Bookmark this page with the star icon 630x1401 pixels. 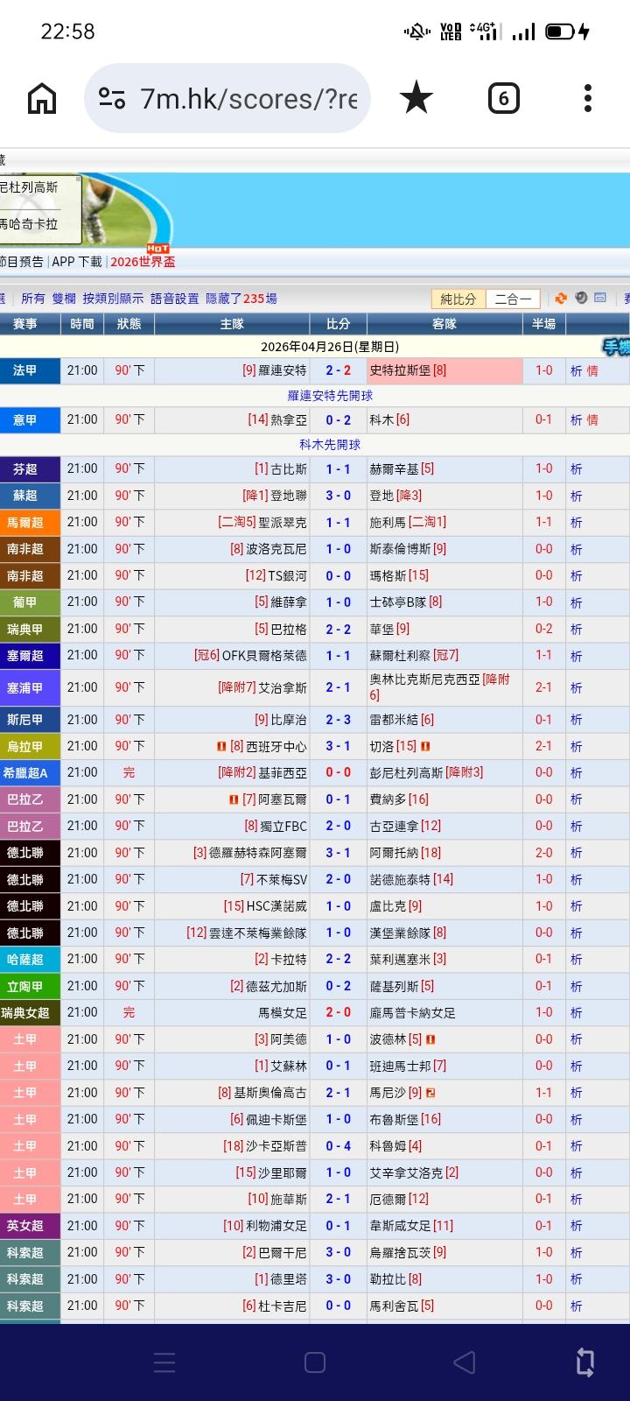(x=416, y=98)
